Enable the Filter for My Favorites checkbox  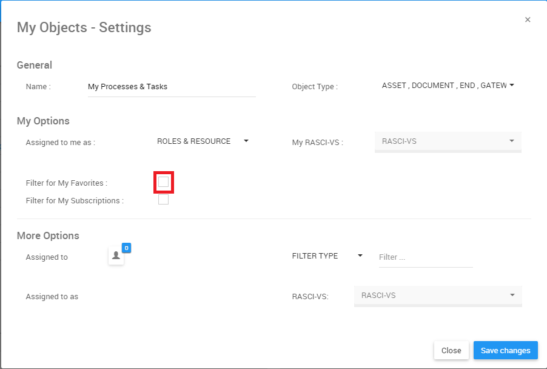tap(164, 182)
